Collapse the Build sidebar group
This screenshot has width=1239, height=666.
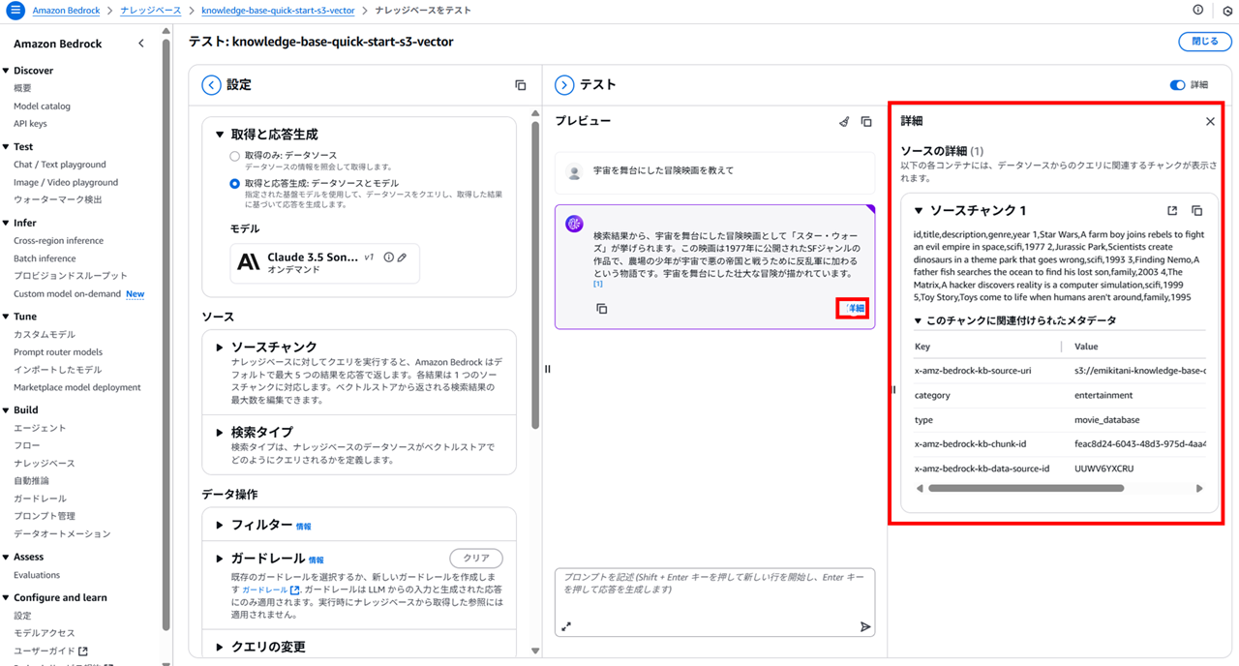6,410
